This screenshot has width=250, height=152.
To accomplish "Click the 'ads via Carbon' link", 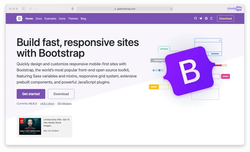I will click(x=51, y=131).
